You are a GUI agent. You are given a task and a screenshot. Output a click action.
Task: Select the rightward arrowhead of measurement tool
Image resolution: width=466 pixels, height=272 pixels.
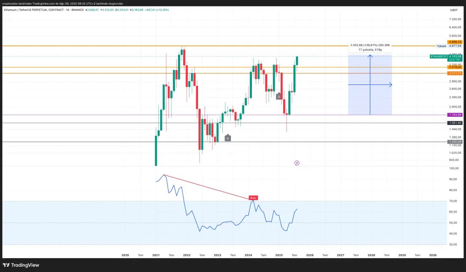point(390,85)
